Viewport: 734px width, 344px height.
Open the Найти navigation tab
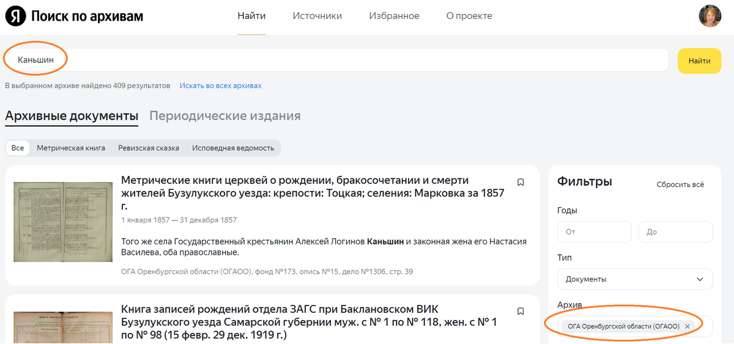[251, 16]
